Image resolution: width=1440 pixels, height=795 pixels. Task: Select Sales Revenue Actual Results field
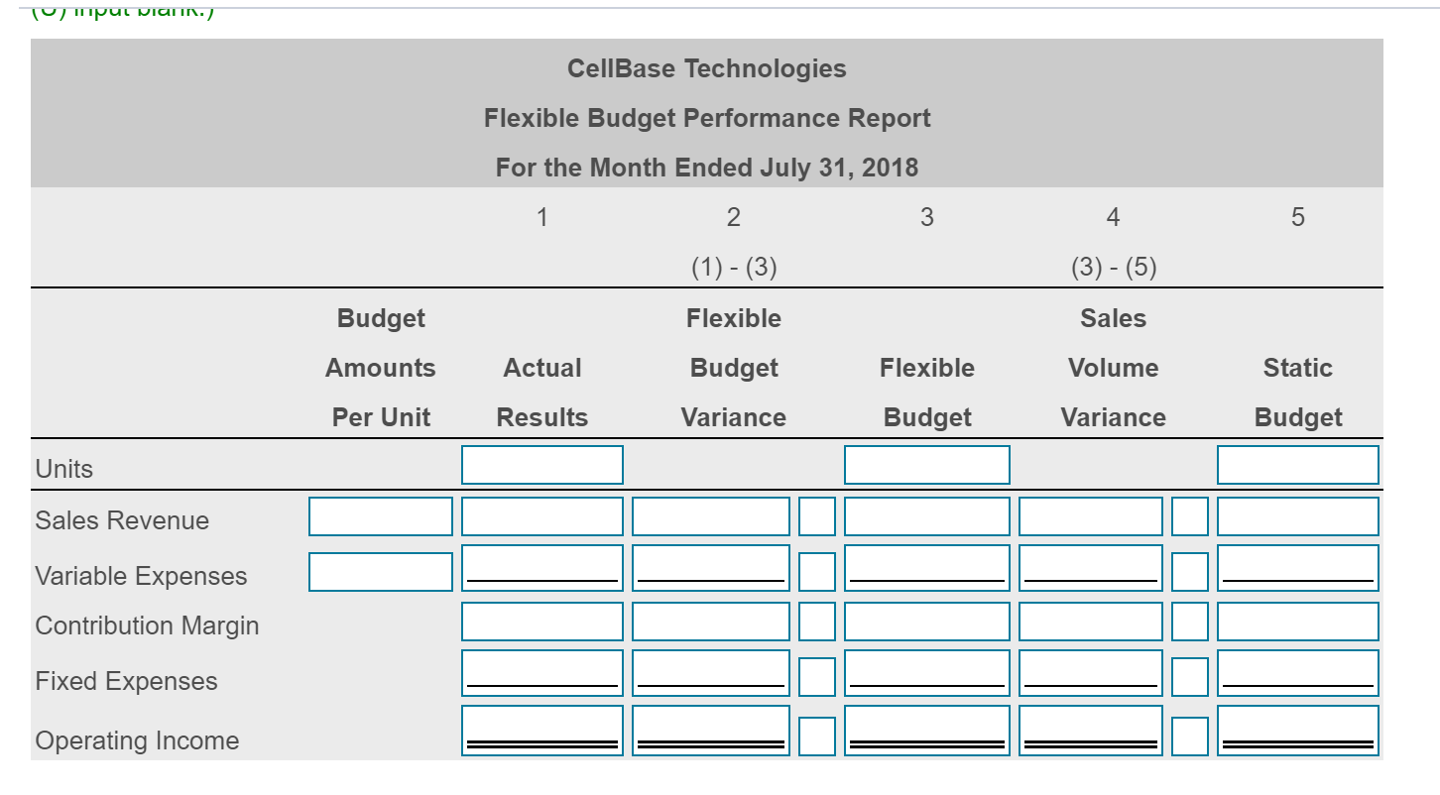(x=542, y=516)
